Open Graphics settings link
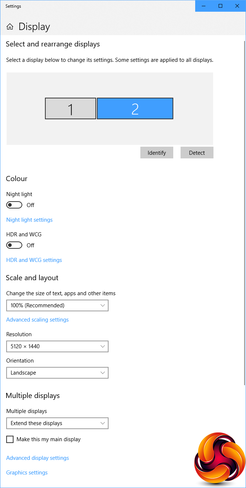Screen dimensions: 246x488 [27, 473]
